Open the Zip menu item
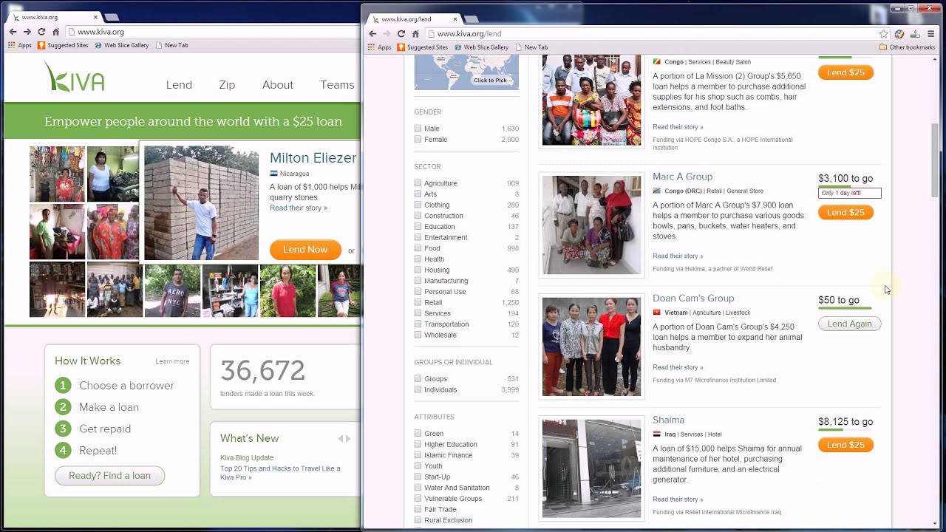 coord(227,85)
